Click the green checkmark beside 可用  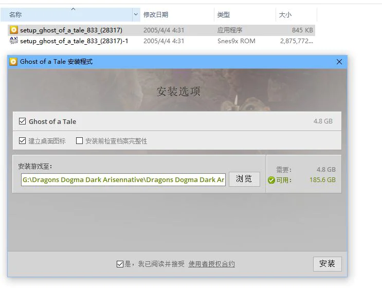[x=271, y=181]
